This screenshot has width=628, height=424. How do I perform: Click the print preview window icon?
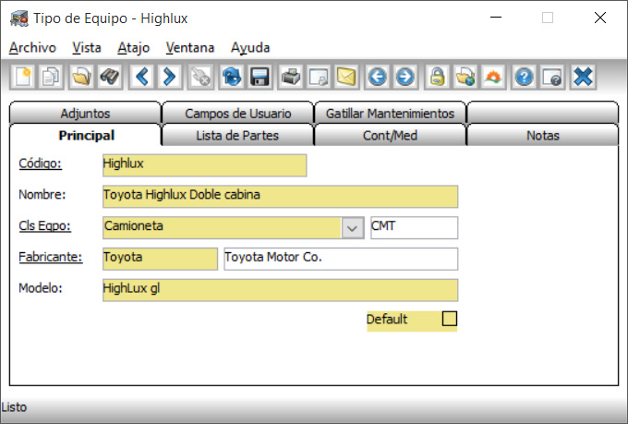click(319, 77)
